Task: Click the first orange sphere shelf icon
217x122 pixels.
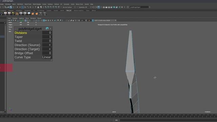Action: [33, 14]
